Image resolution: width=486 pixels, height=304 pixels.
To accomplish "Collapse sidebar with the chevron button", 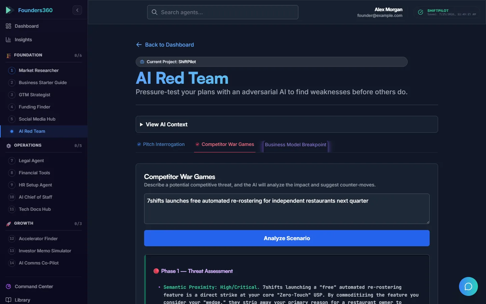I will click(77, 10).
